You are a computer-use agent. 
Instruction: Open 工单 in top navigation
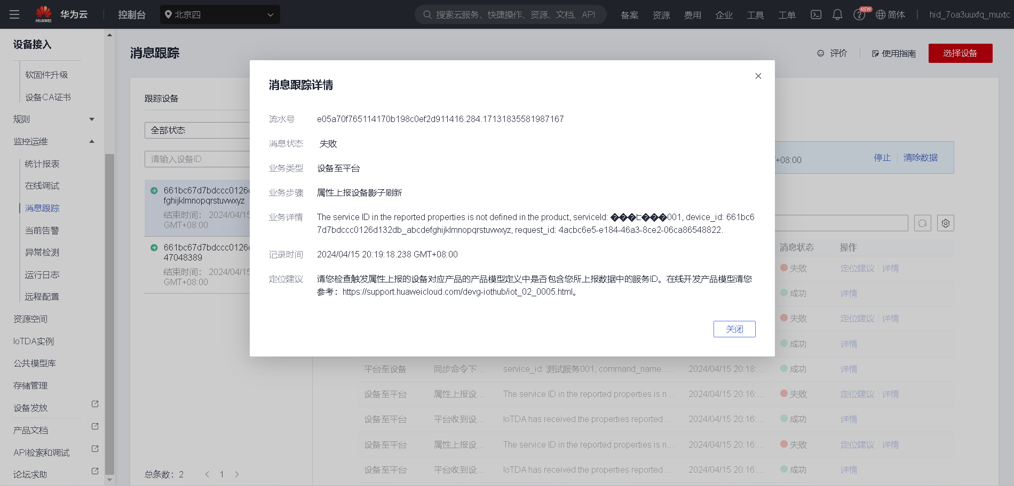pyautogui.click(x=787, y=15)
